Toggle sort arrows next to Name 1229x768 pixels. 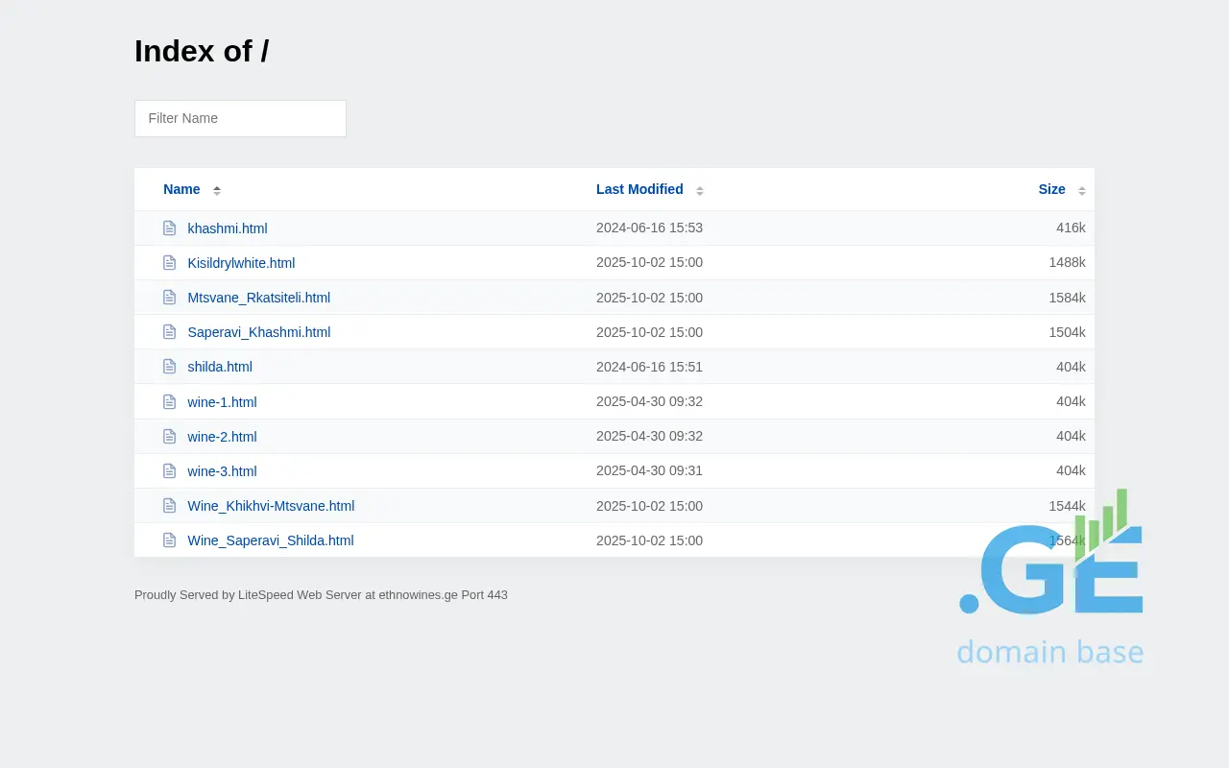click(217, 190)
